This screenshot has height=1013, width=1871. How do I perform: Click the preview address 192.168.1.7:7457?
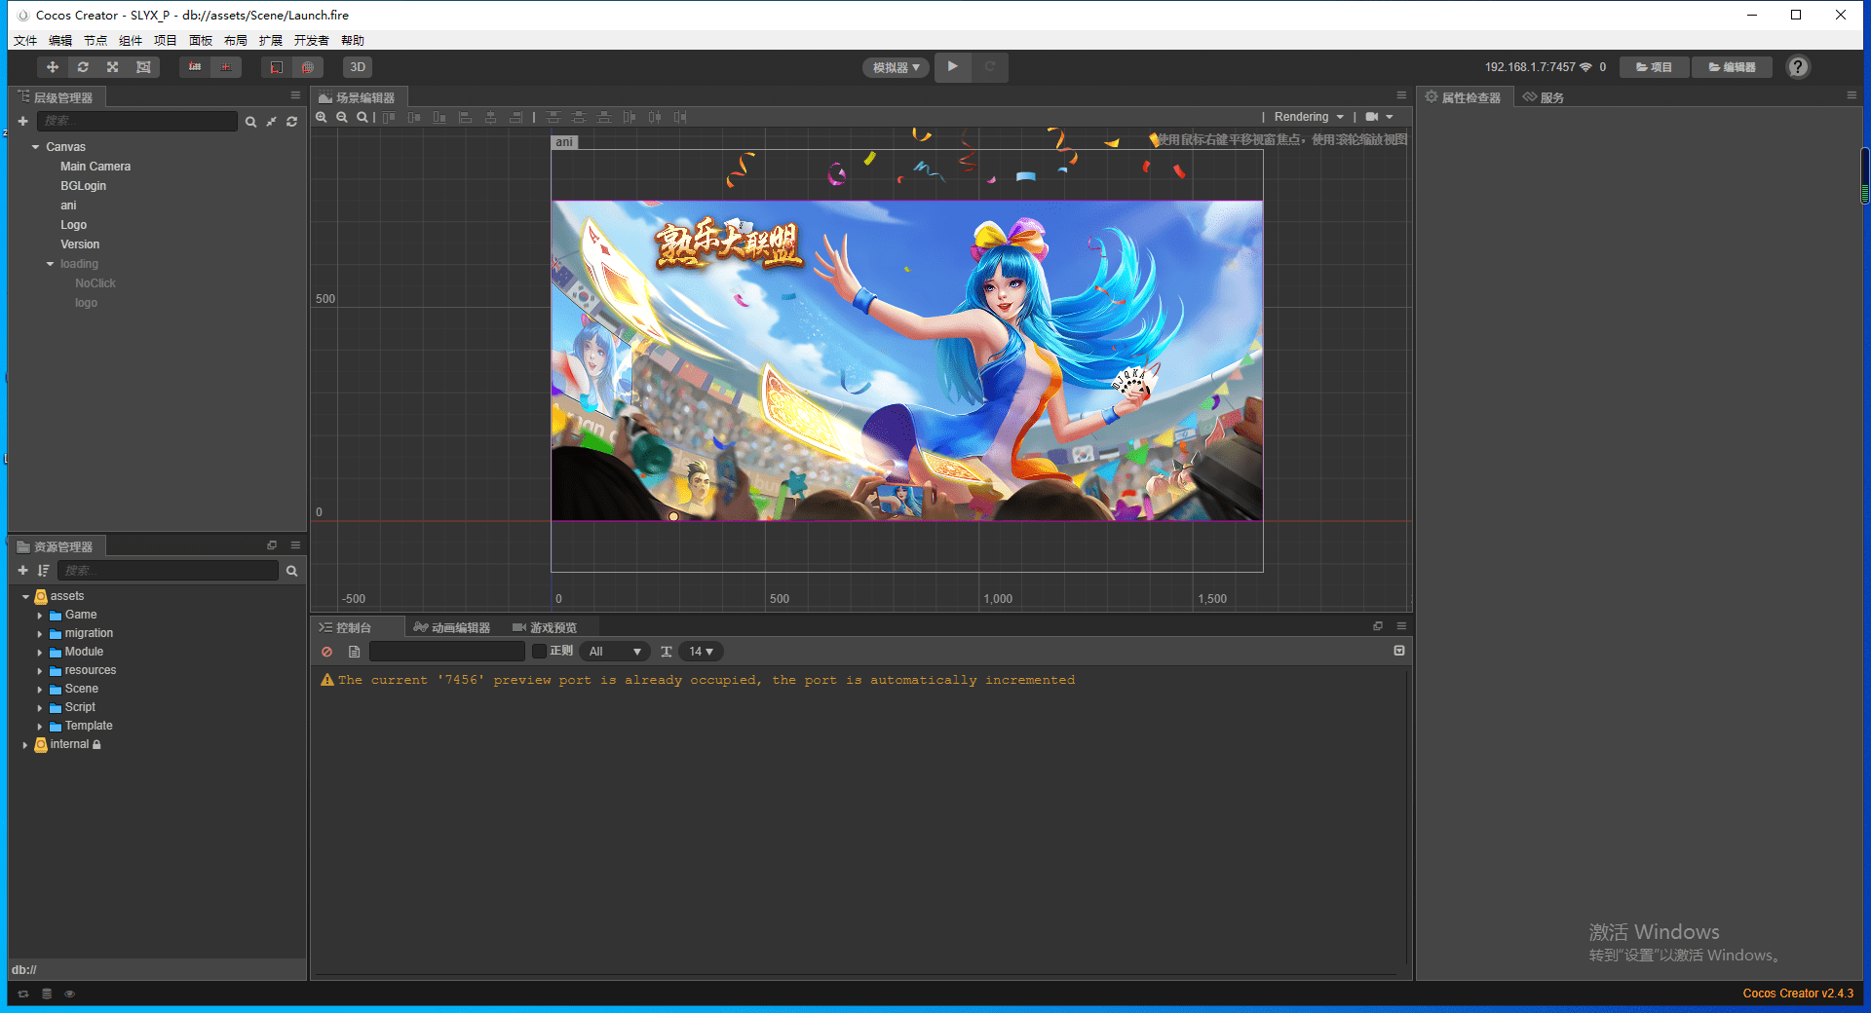pos(1530,67)
